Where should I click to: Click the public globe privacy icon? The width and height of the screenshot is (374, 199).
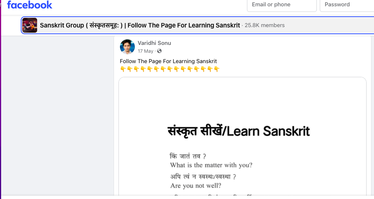[159, 51]
